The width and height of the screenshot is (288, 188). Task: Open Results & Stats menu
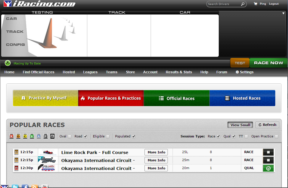pyautogui.click(x=179, y=72)
